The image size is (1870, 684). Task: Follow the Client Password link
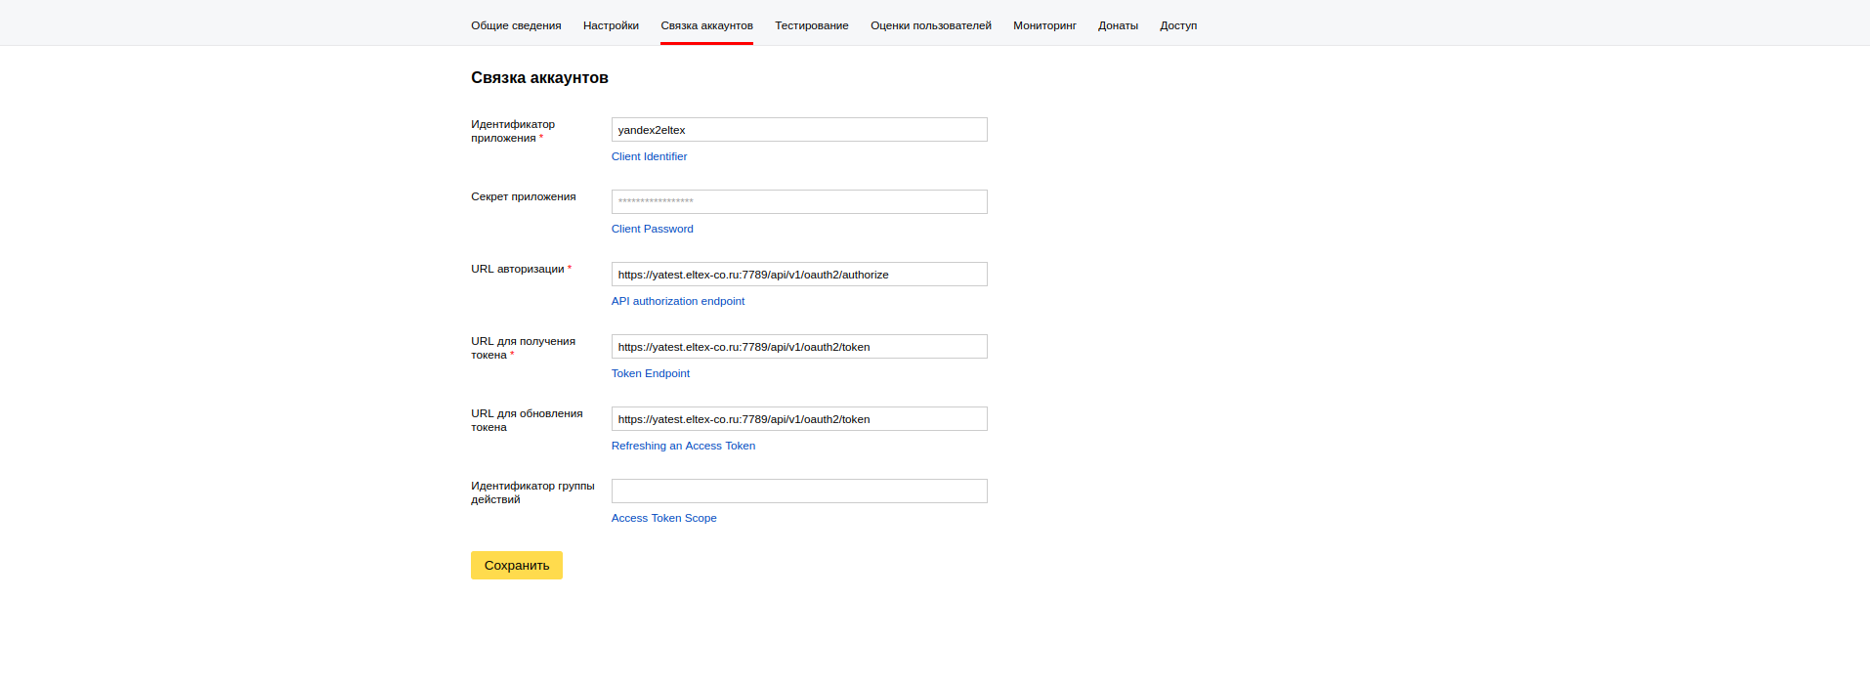tap(652, 229)
